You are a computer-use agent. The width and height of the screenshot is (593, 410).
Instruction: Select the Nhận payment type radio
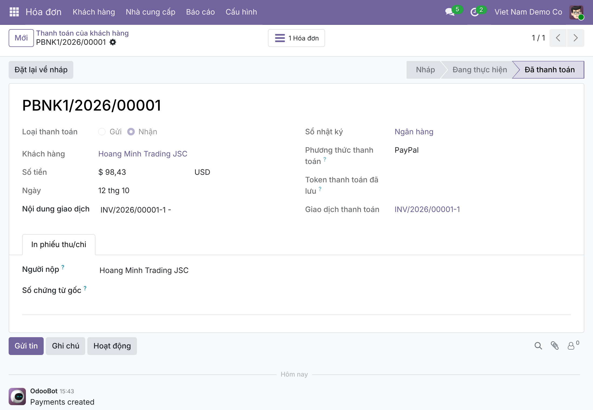(x=131, y=132)
